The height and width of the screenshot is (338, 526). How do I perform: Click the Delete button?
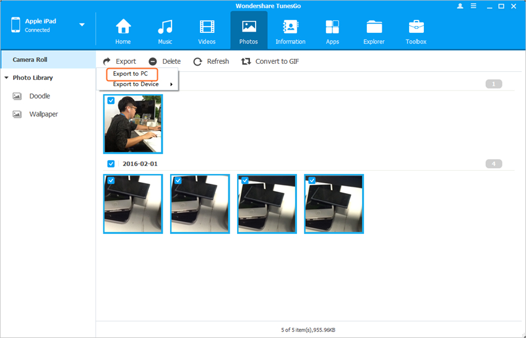click(x=165, y=61)
